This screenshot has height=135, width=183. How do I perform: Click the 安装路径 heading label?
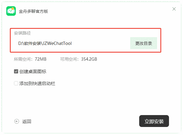(22, 33)
